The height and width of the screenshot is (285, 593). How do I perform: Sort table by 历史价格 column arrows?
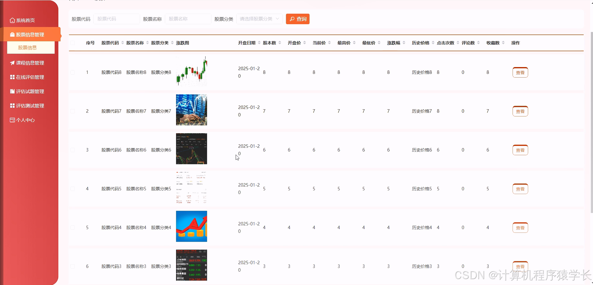(433, 43)
